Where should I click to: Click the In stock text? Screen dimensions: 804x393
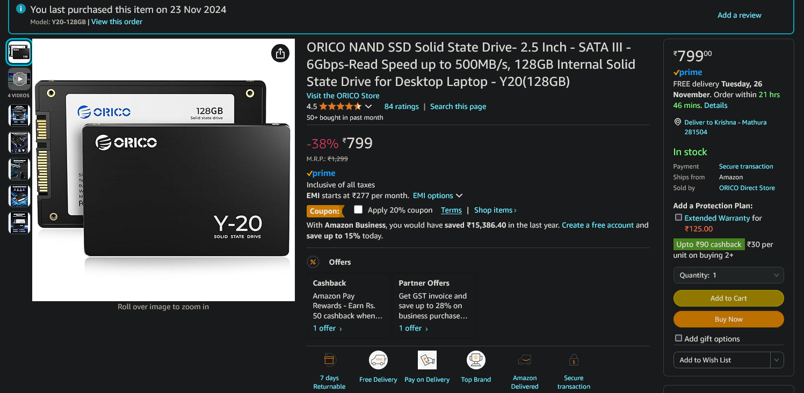pos(690,152)
